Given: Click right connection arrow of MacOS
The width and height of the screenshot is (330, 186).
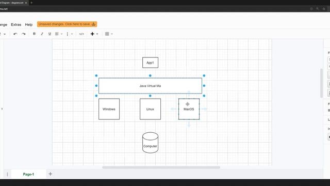Looking at the screenshot, I should (204, 109).
